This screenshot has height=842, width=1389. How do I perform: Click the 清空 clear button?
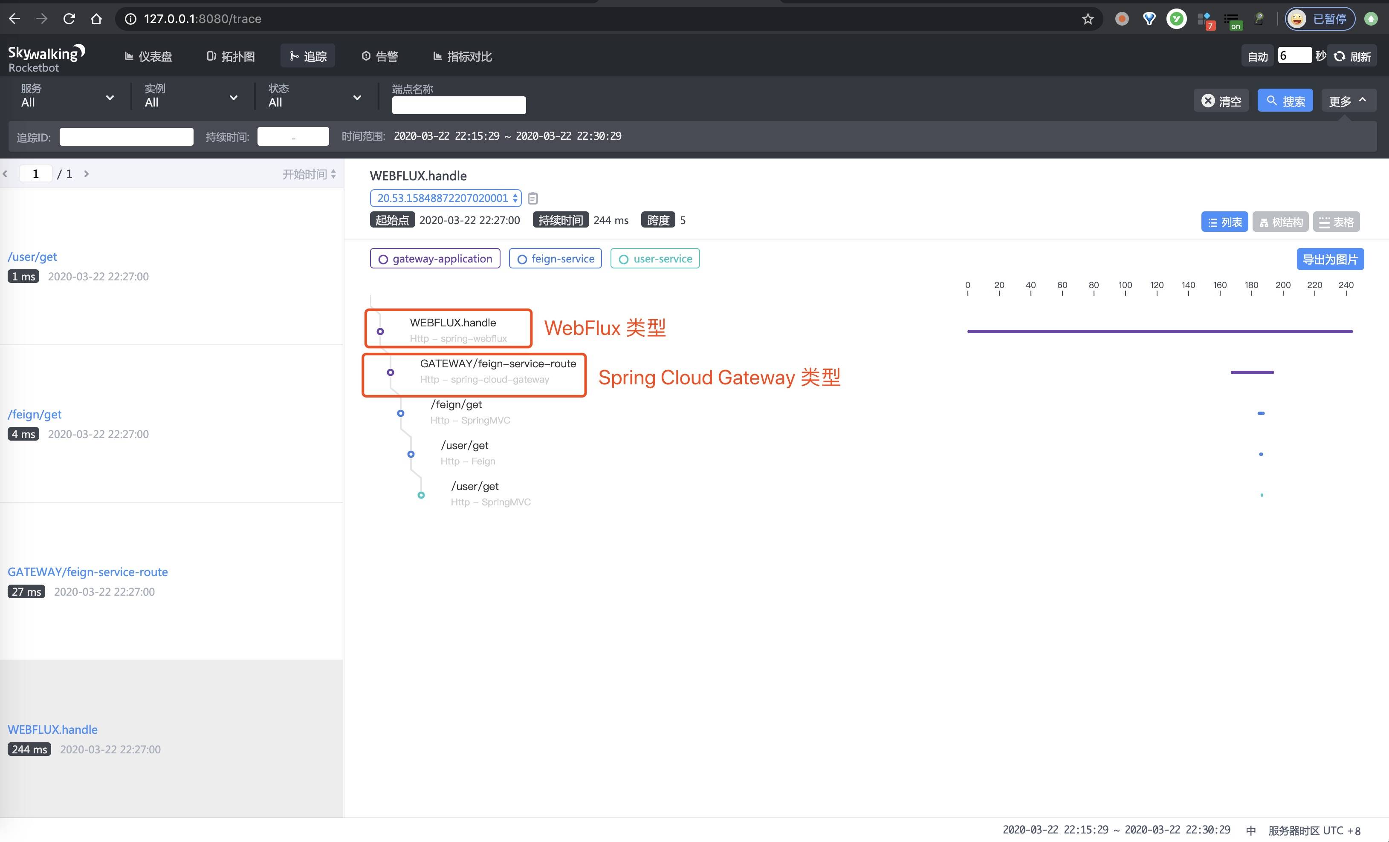point(1221,101)
